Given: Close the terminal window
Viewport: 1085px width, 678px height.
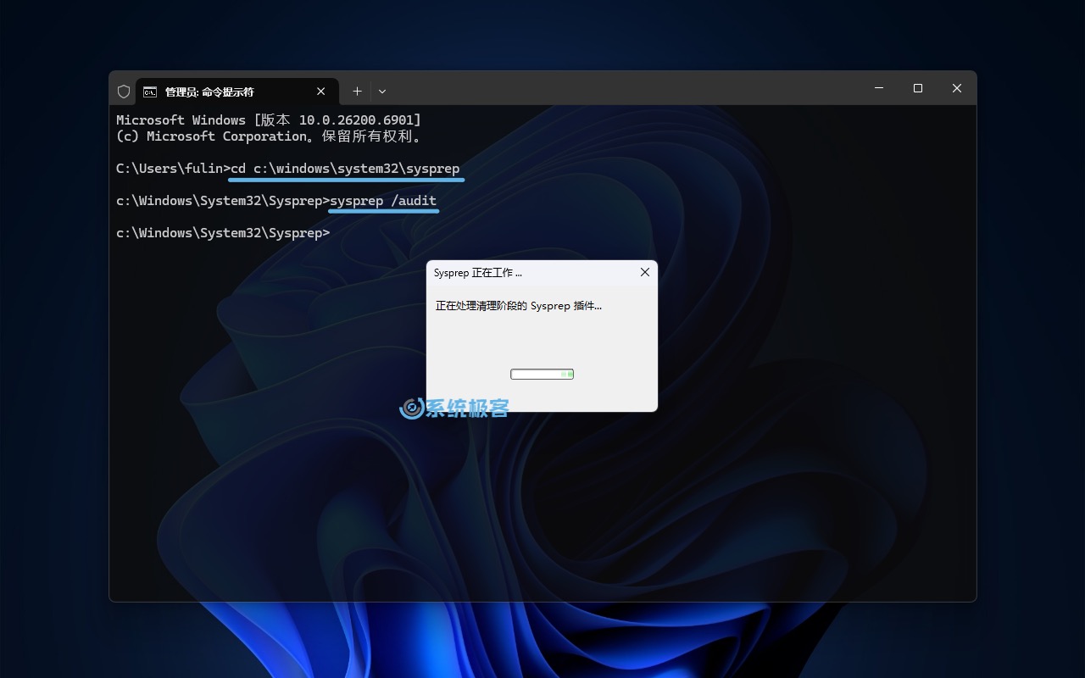Looking at the screenshot, I should pos(956,88).
